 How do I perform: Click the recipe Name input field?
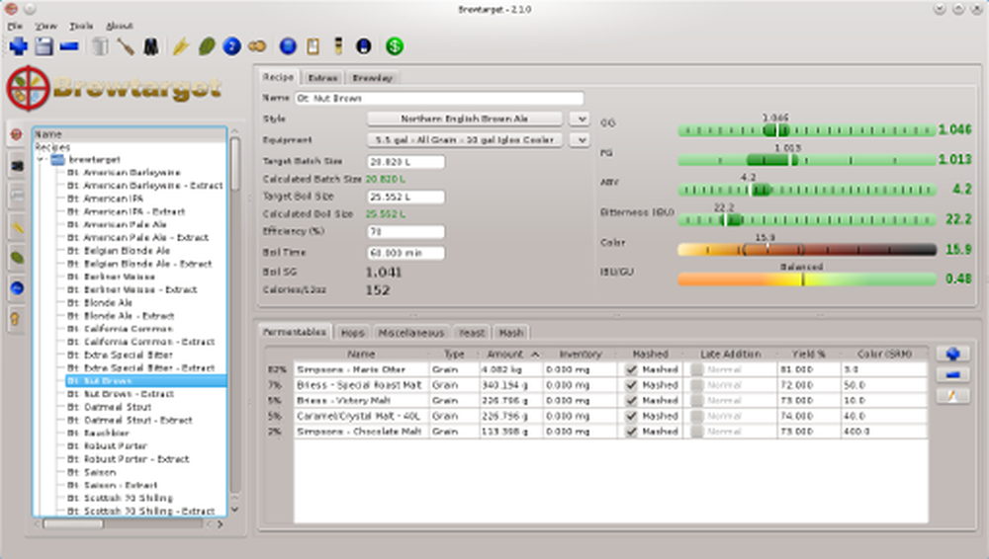(439, 99)
